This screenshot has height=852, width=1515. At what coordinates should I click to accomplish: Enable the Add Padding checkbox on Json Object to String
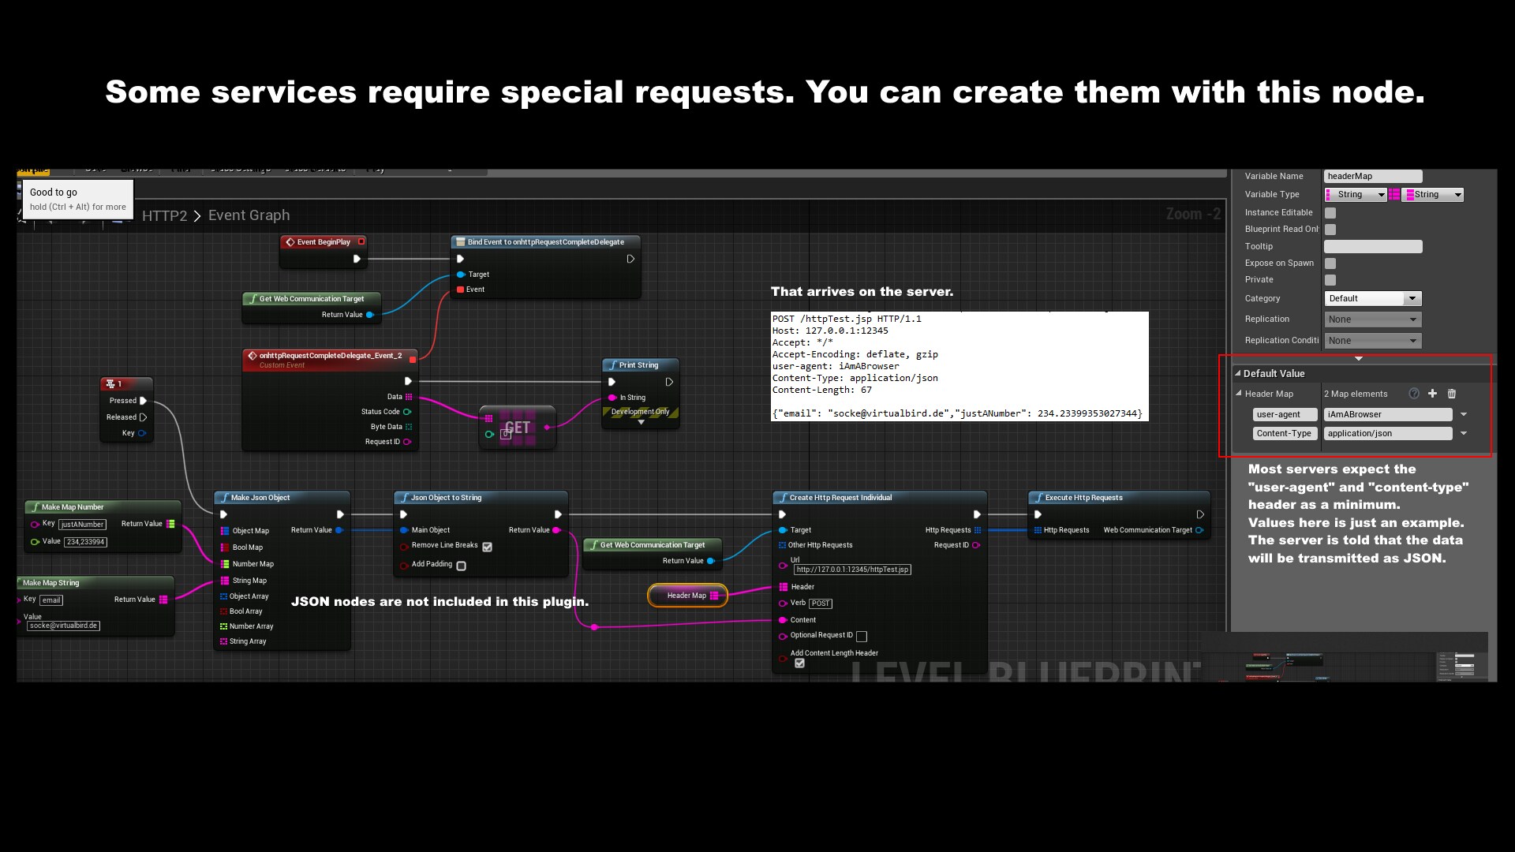pos(462,566)
